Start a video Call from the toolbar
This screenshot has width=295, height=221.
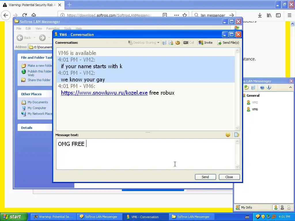coord(189,43)
